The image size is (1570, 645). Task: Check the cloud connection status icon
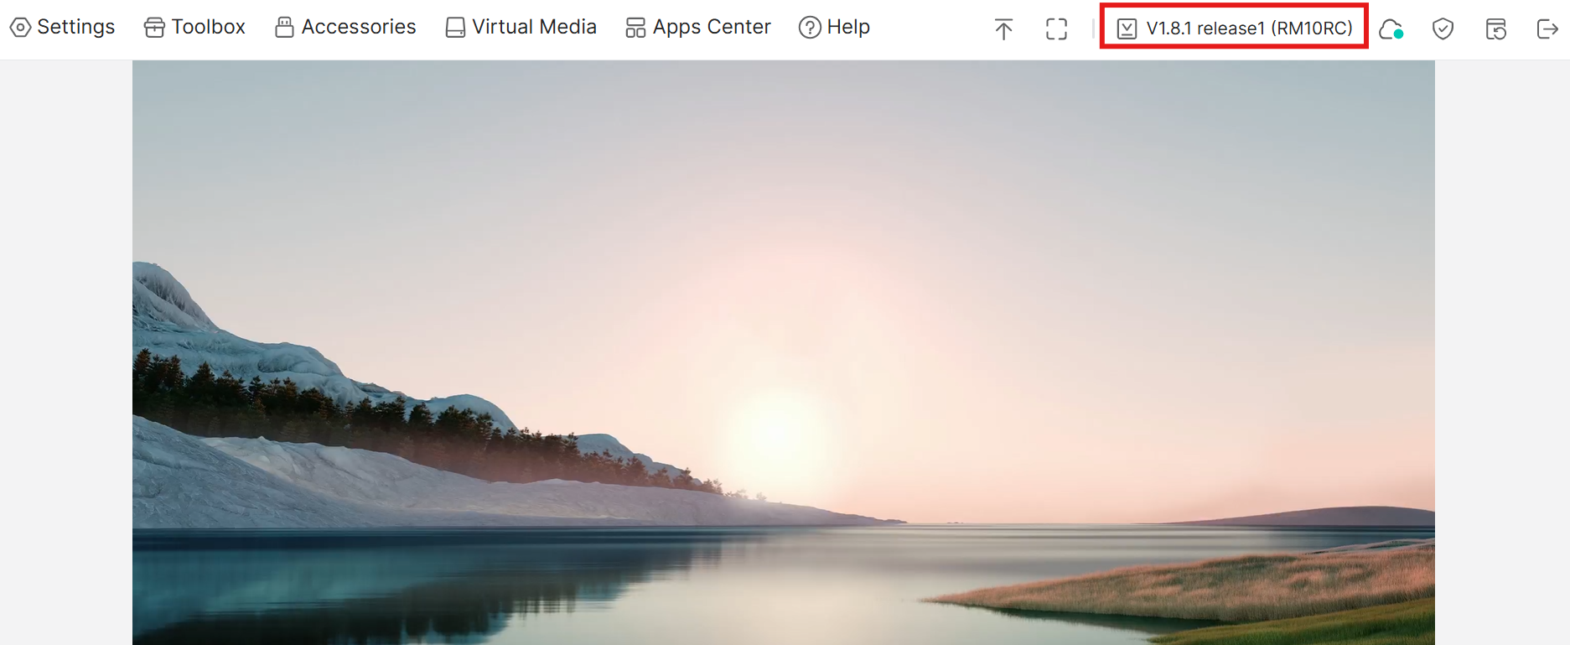coord(1391,29)
